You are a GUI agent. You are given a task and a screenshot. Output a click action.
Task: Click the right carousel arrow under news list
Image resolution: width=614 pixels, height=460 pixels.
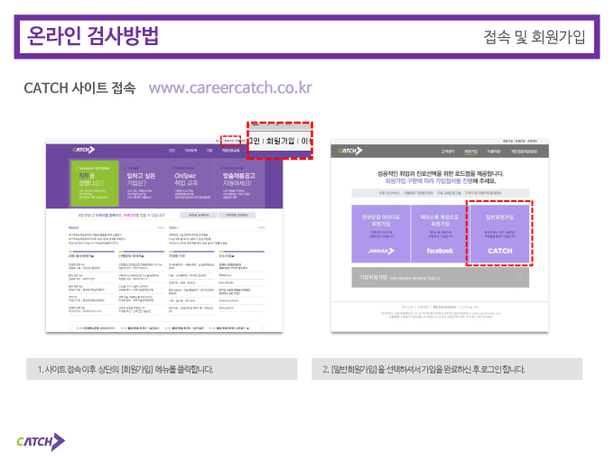click(x=262, y=327)
